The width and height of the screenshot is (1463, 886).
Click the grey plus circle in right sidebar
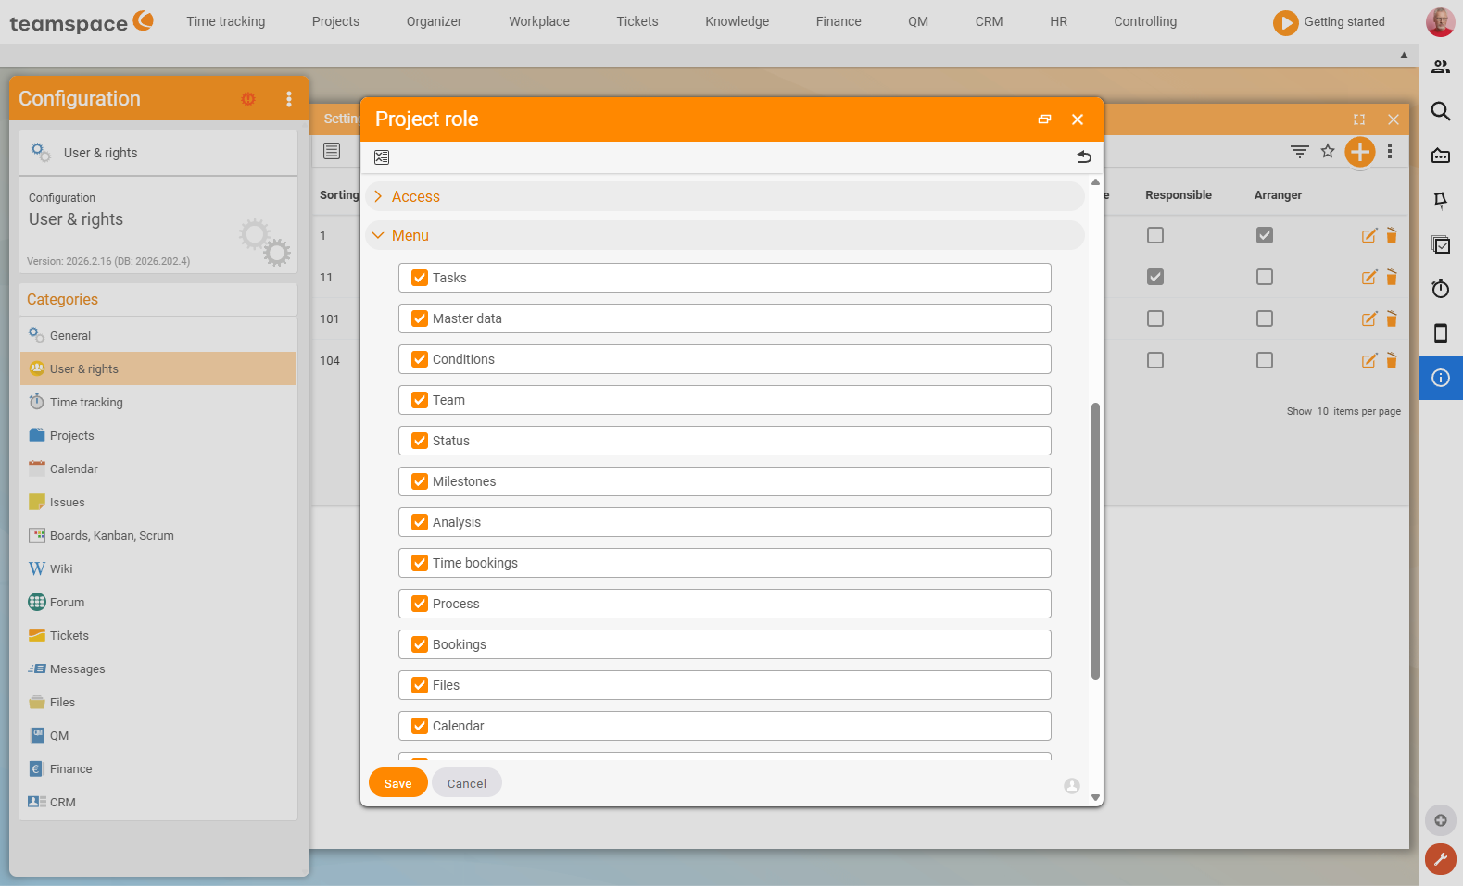(1441, 820)
